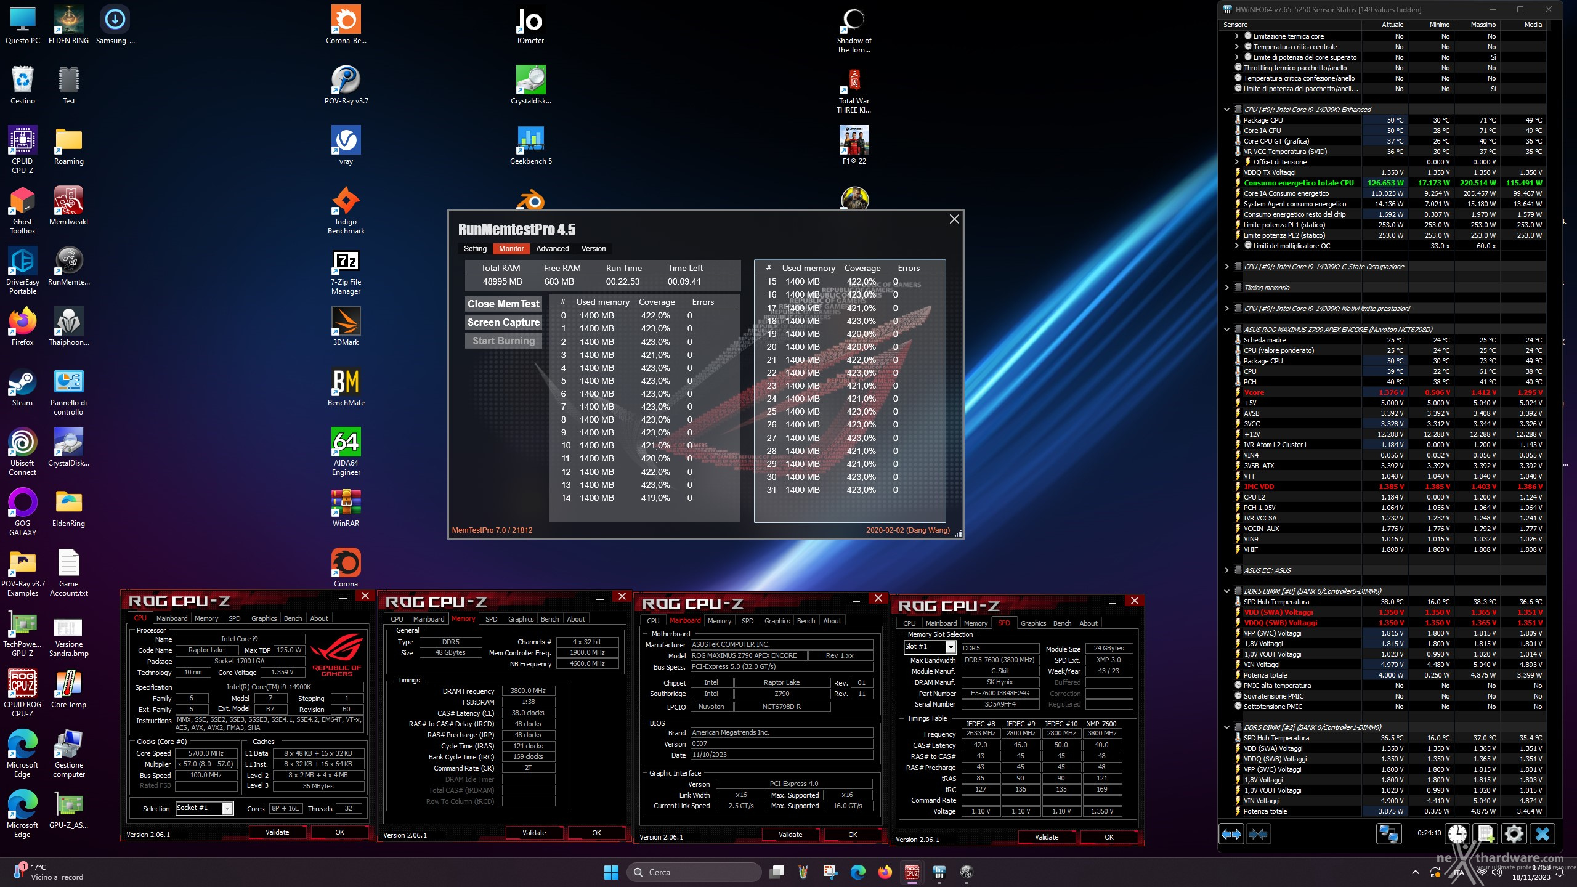The image size is (1577, 887).
Task: Open Version tab in RunMemtestPro
Action: click(593, 249)
